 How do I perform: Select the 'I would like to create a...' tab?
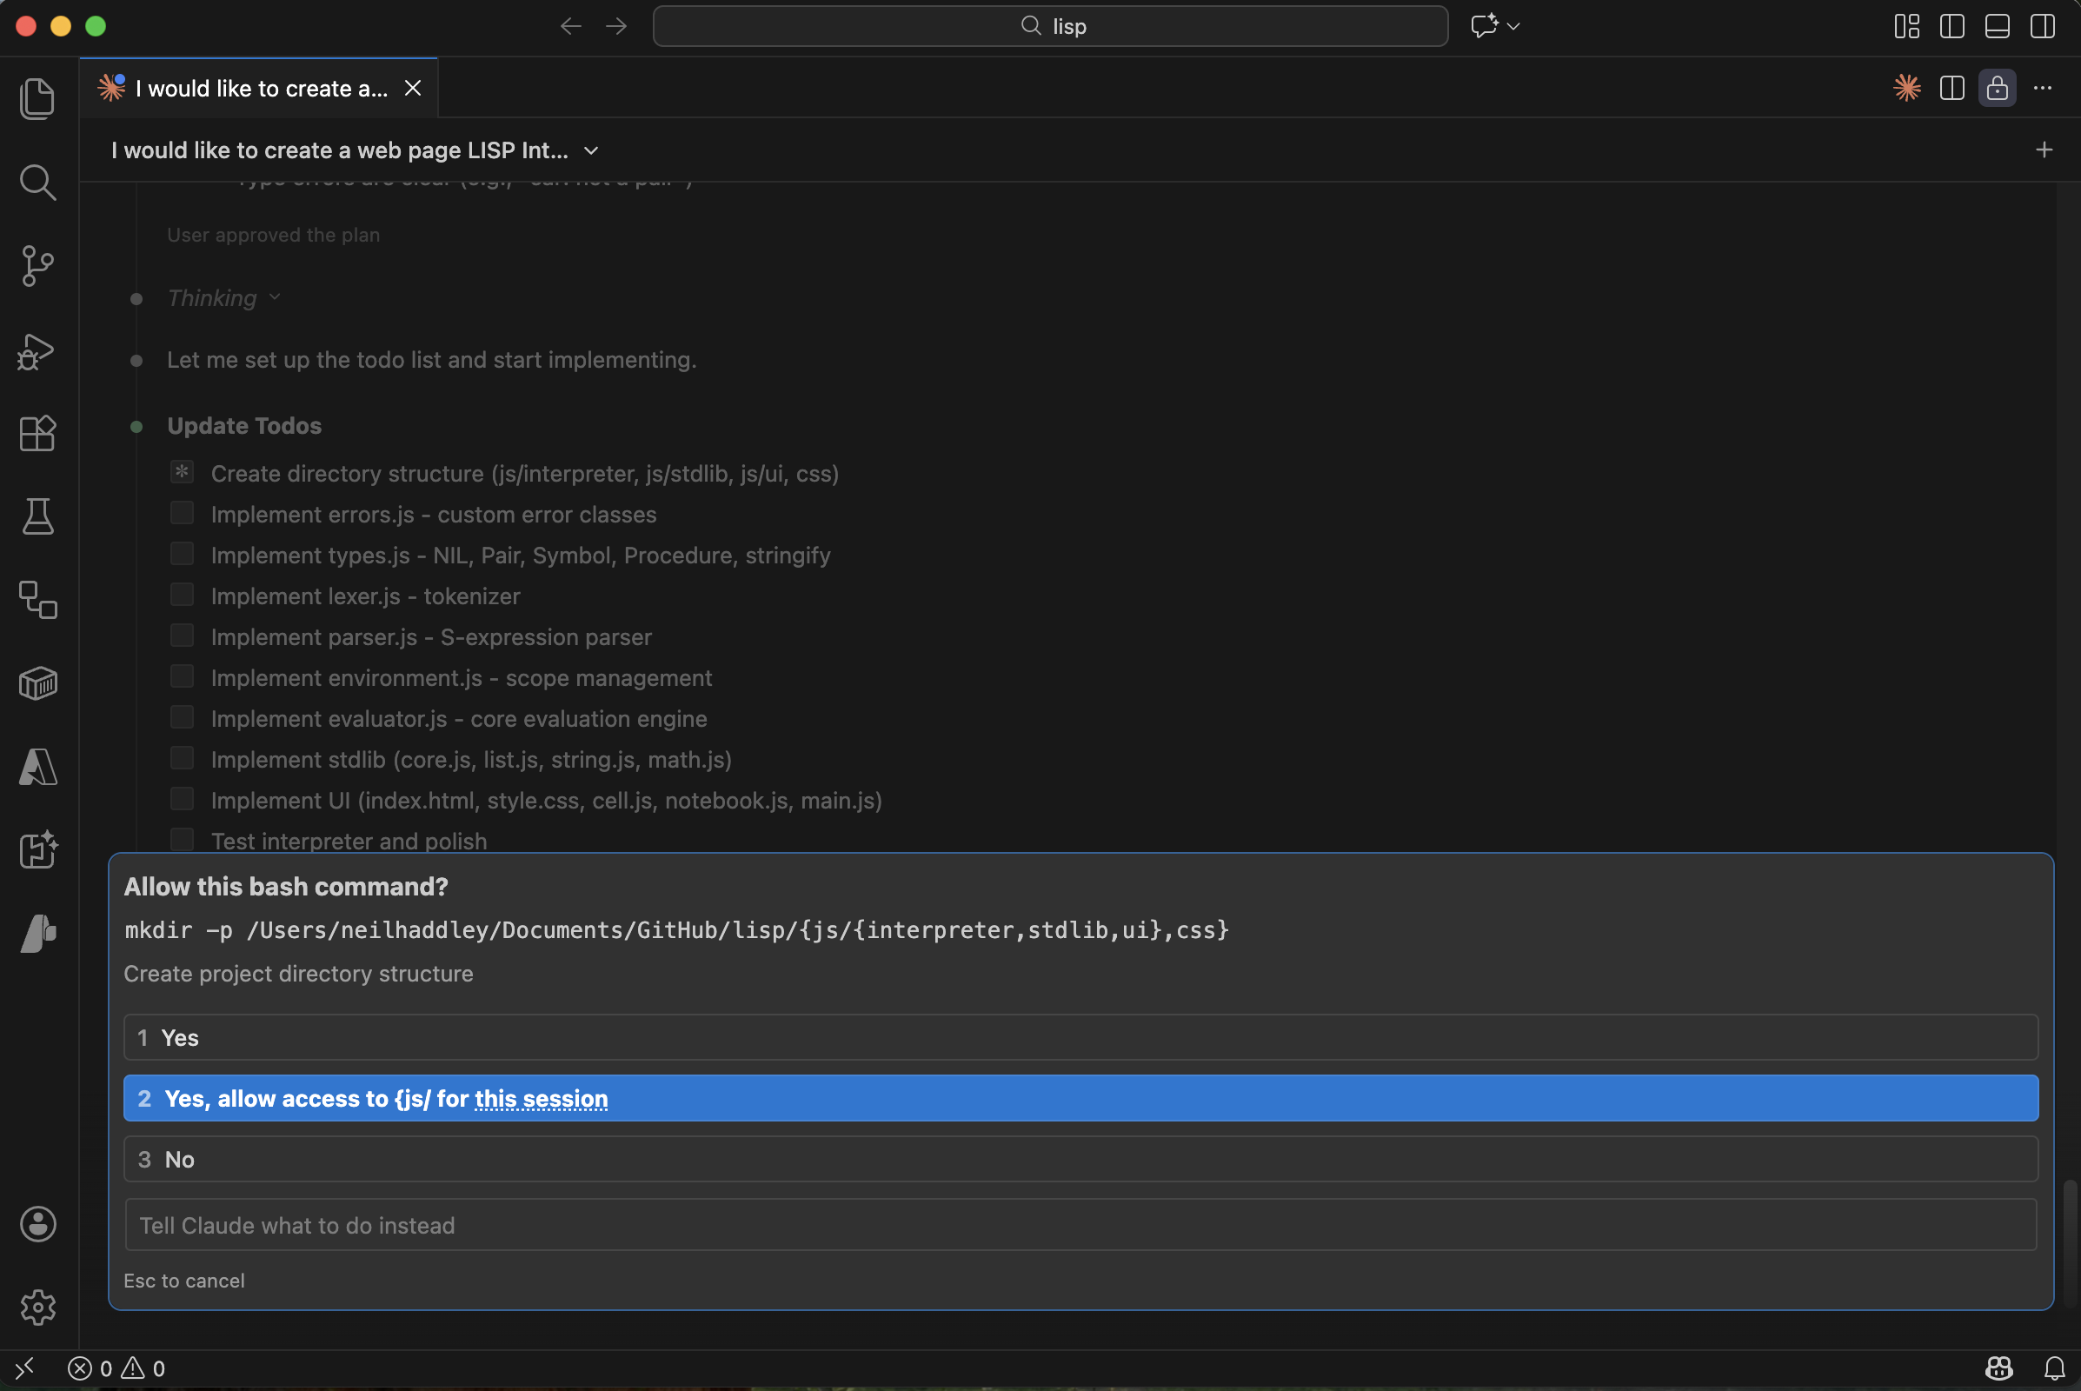point(260,89)
